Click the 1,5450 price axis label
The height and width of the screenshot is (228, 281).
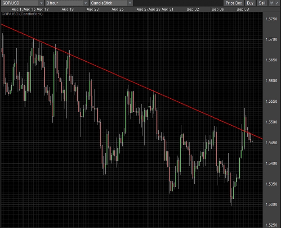point(271,143)
